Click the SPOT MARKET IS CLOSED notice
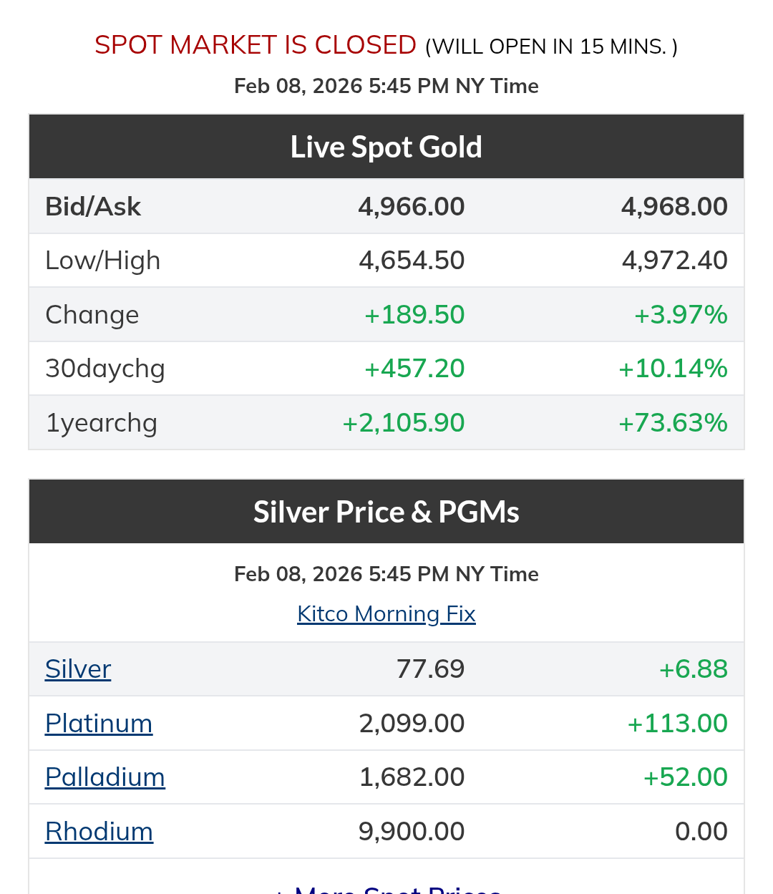The width and height of the screenshot is (773, 894). [256, 45]
